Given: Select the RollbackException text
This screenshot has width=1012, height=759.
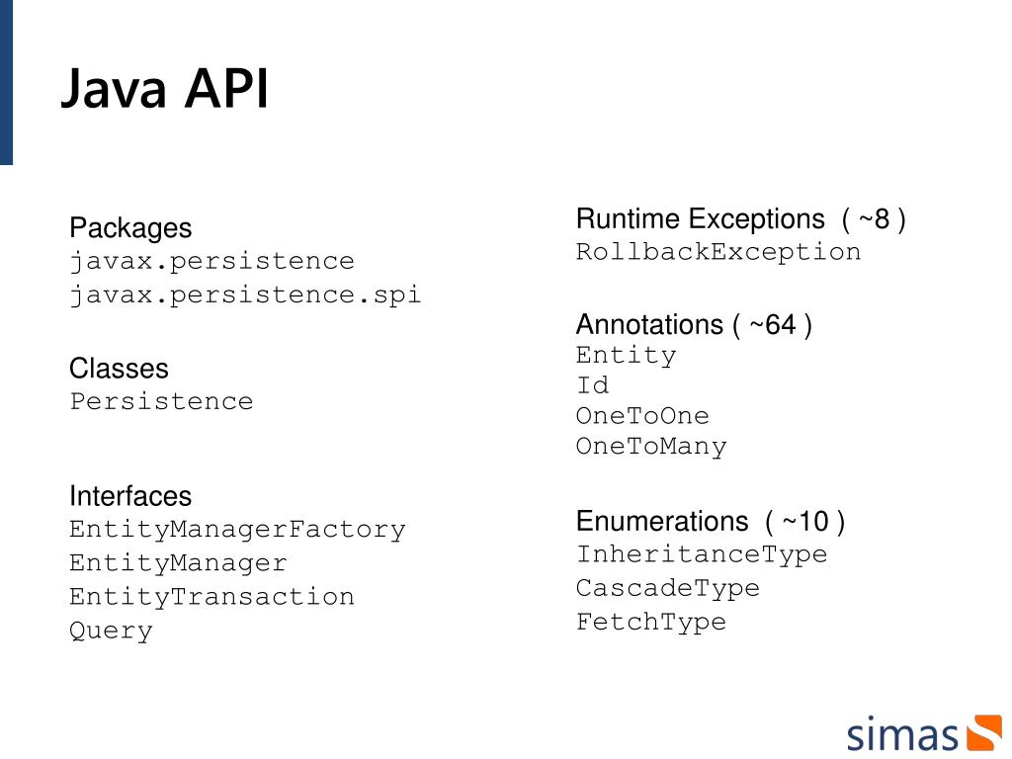Looking at the screenshot, I should click(x=718, y=252).
